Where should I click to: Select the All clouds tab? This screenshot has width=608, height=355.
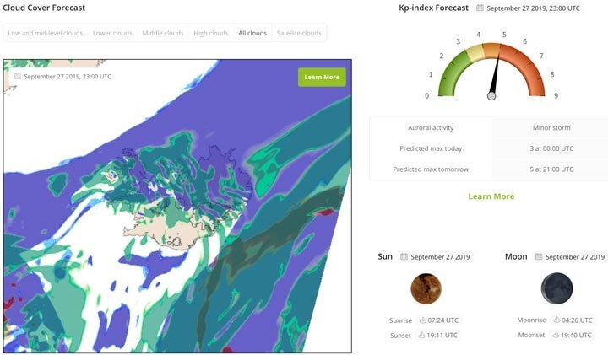coord(252,34)
